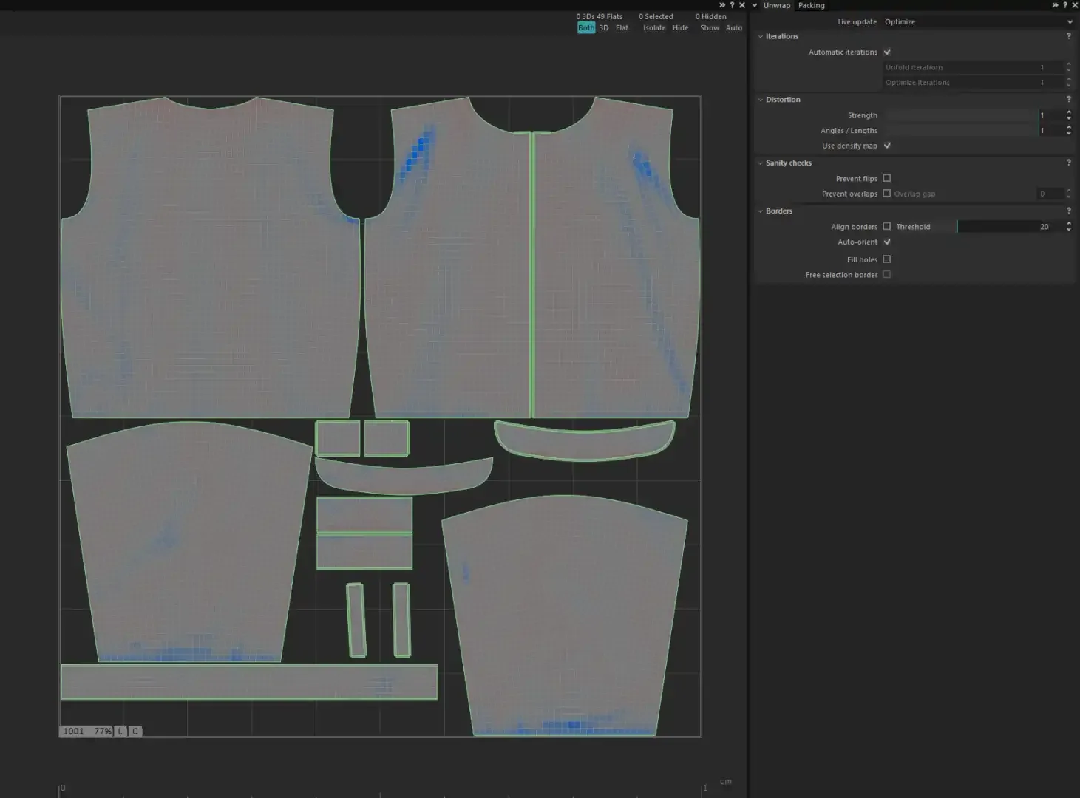Click the double-arrow icon on the UV viewport panel
This screenshot has width=1080, height=798.
pyautogui.click(x=722, y=5)
